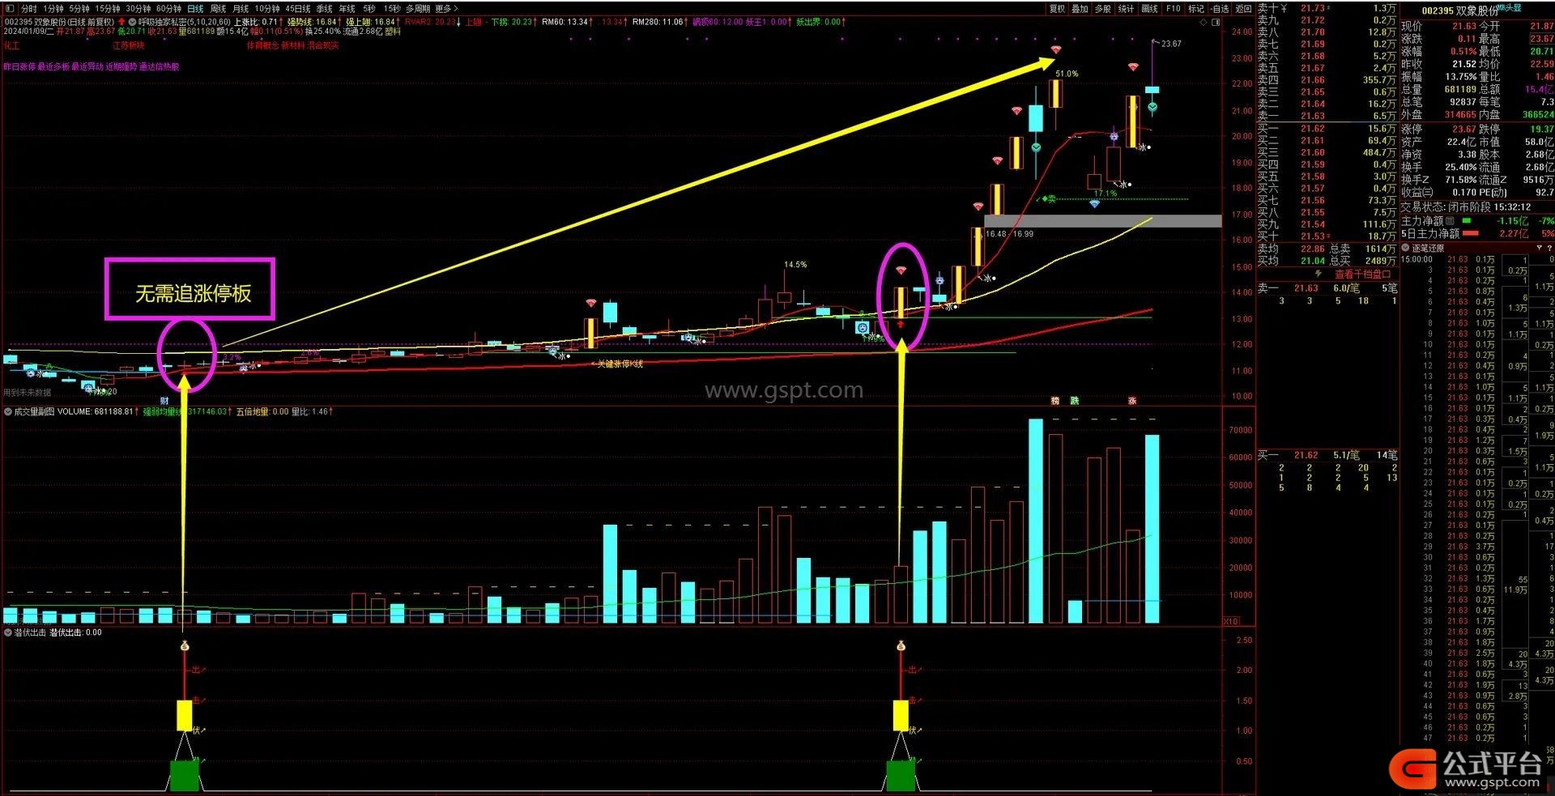Select the 1分钟 period
Viewport: 1555px width, 796px height.
53,9
